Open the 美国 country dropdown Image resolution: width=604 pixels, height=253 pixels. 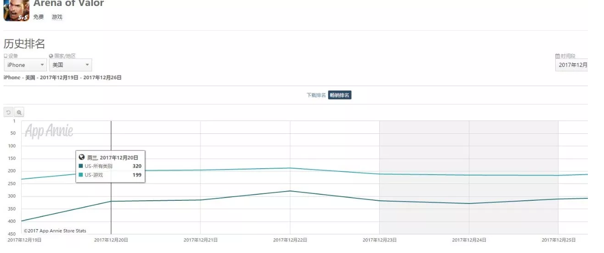pos(71,65)
